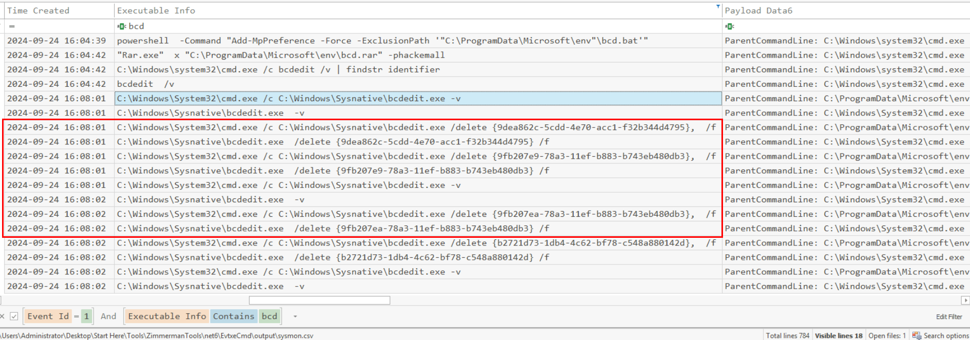Click the equals operator icon under Time Created
This screenshot has height=340, width=970.
12,26
